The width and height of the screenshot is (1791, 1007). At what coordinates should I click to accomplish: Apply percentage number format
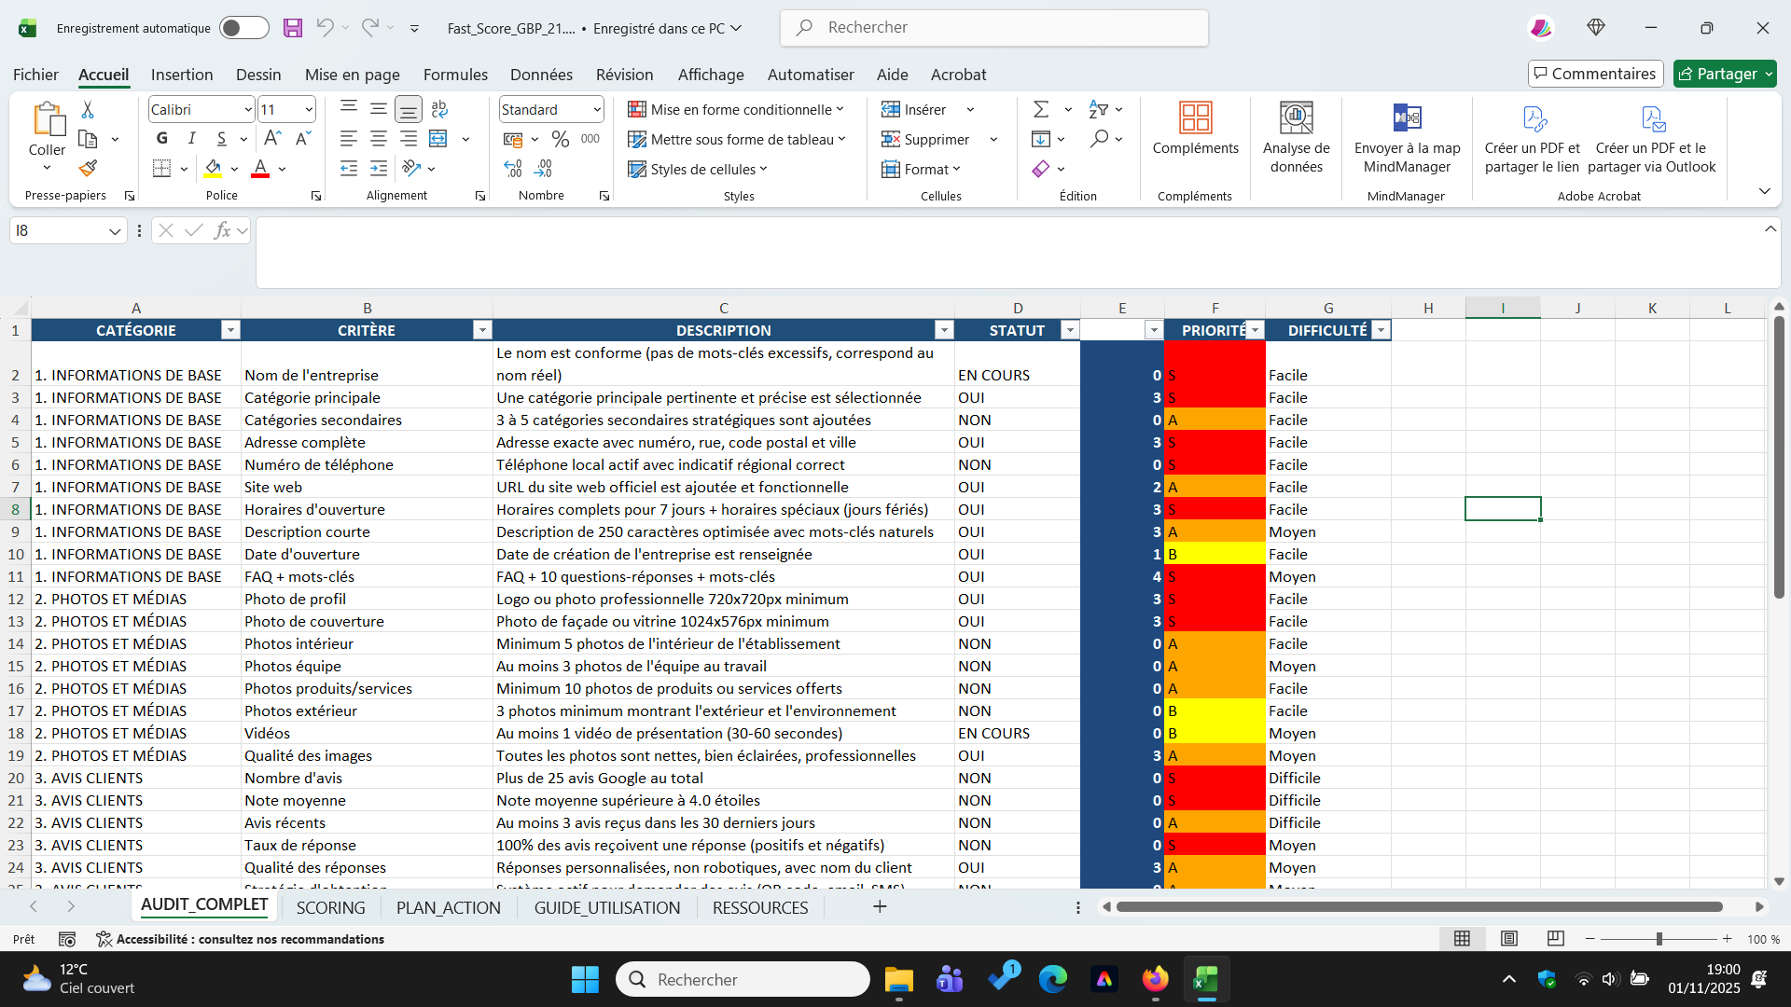[x=560, y=138]
